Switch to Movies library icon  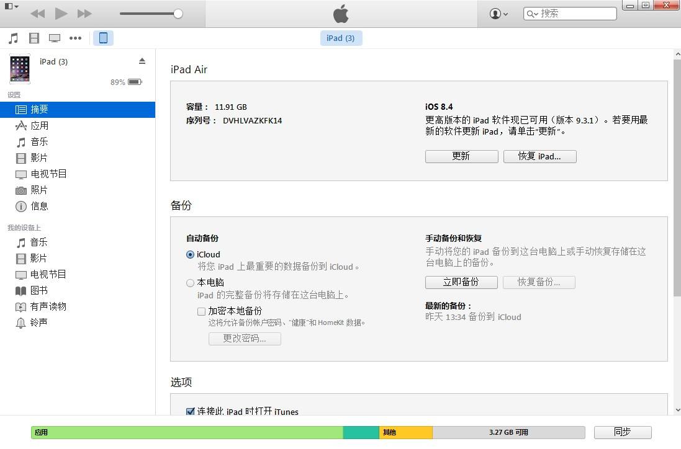34,38
